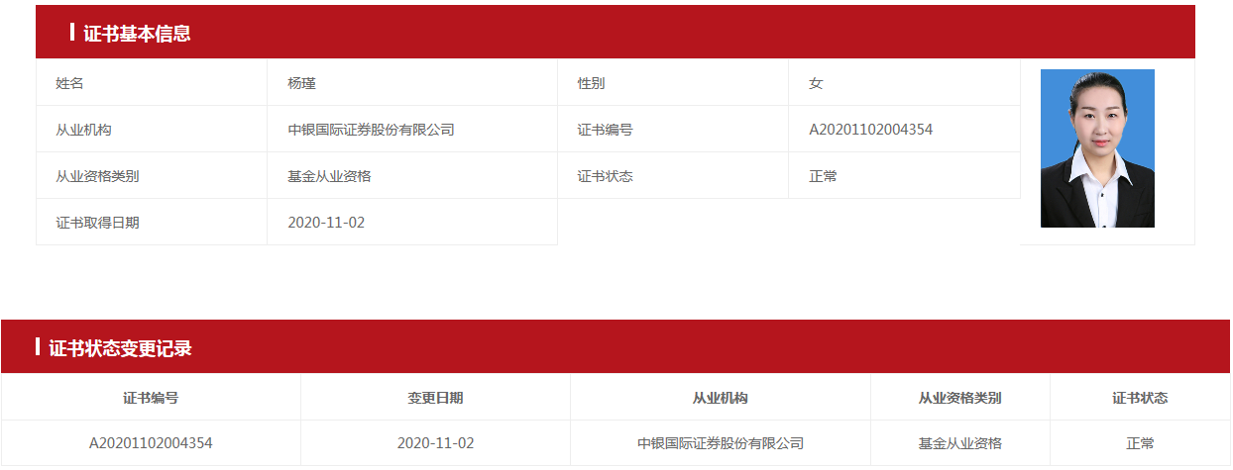Screen dimensions: 1233x470
Task: Click the gender value 女
Action: [x=816, y=83]
